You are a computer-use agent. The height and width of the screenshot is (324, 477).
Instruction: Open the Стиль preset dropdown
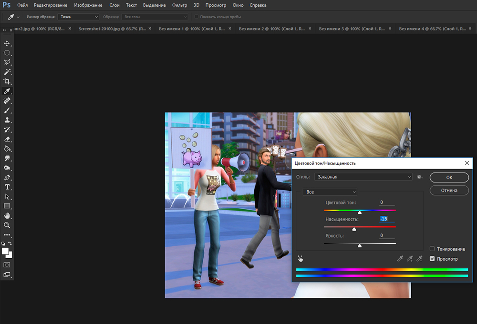(x=363, y=177)
